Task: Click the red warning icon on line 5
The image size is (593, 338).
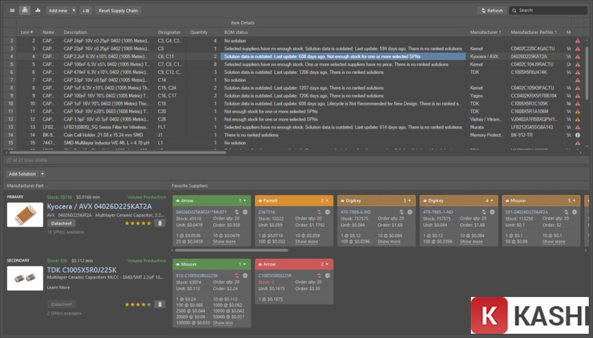Action: tap(577, 65)
